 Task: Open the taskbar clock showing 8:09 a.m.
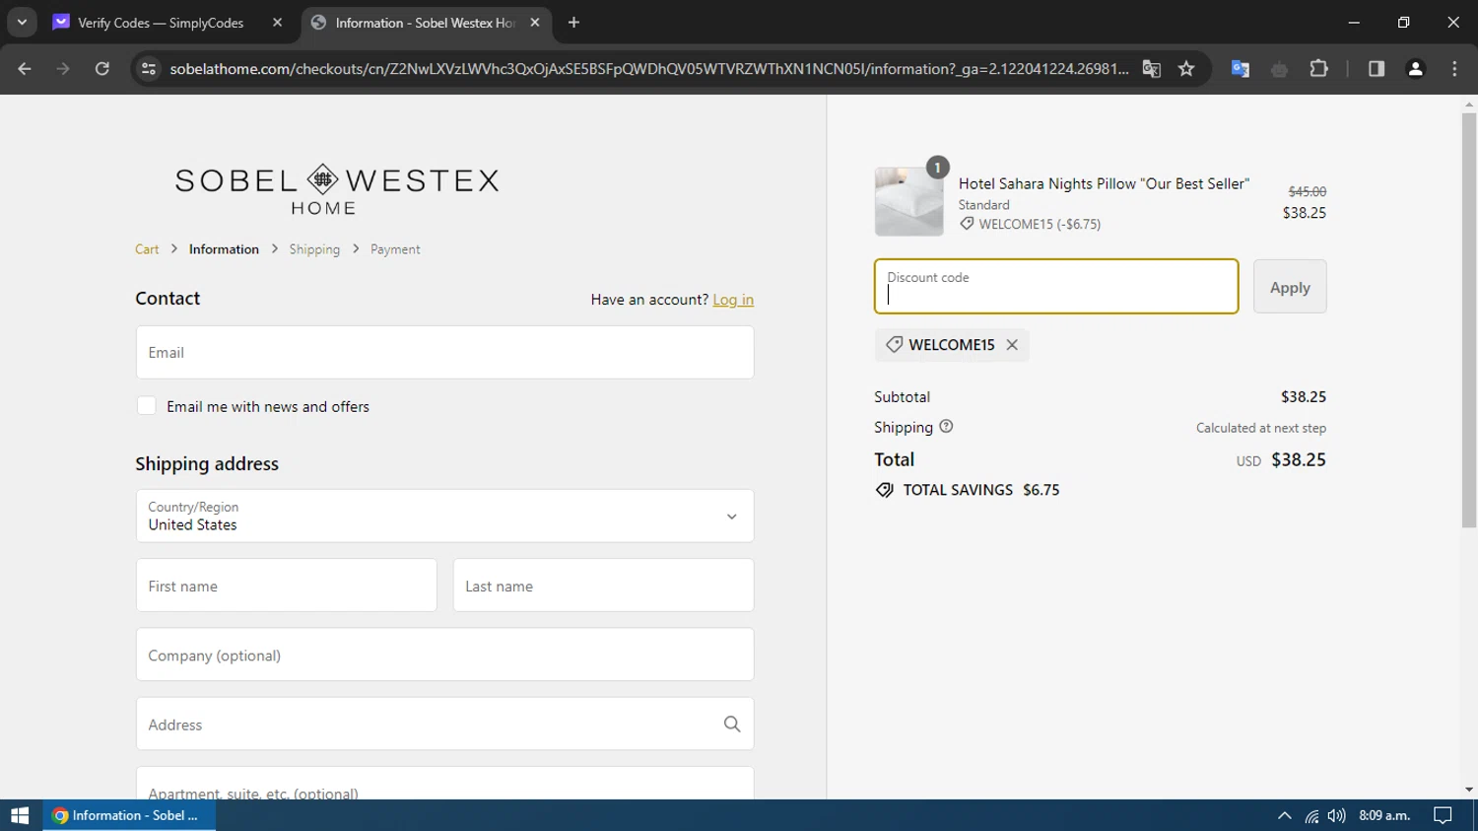(x=1384, y=815)
